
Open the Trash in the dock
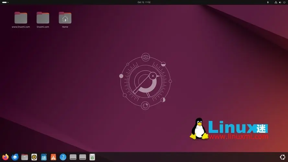[x=92, y=157]
